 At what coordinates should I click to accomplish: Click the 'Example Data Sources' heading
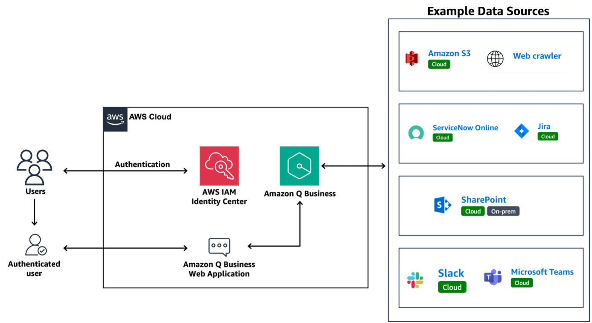click(488, 11)
